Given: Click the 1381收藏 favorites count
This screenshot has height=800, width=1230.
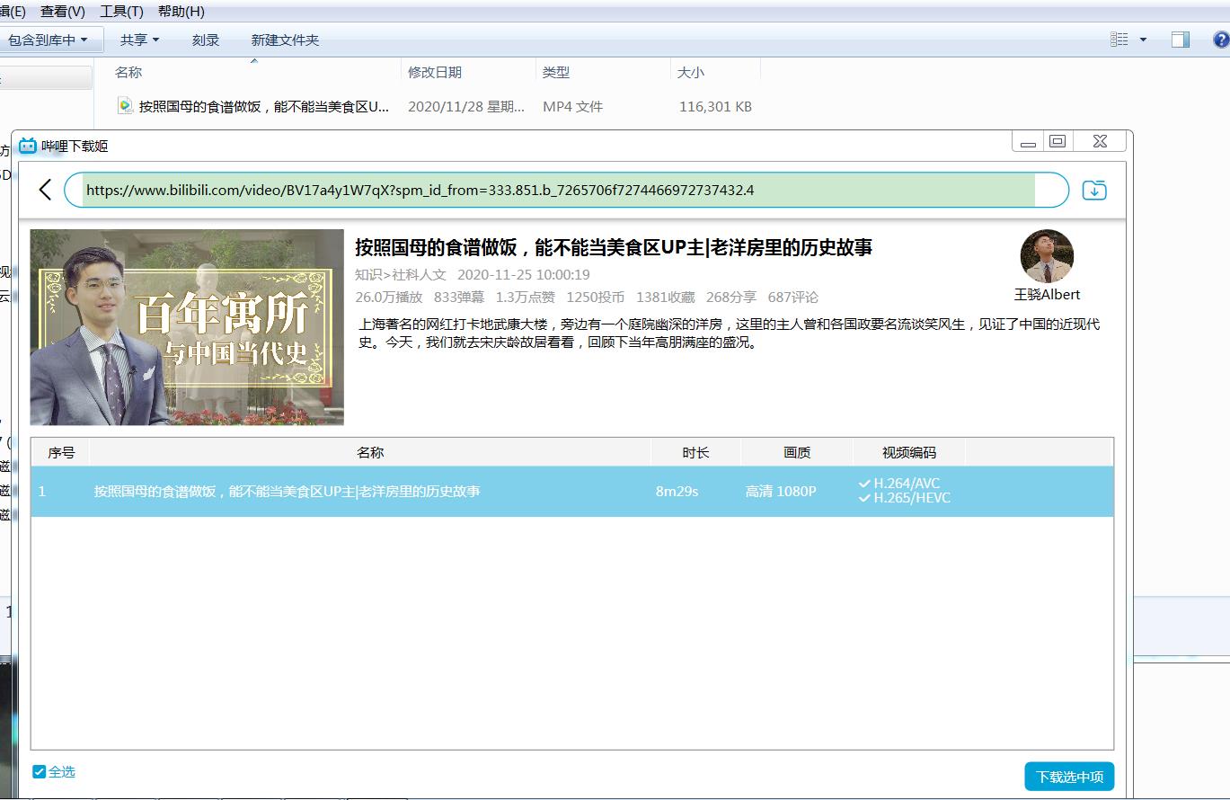Looking at the screenshot, I should [x=665, y=297].
